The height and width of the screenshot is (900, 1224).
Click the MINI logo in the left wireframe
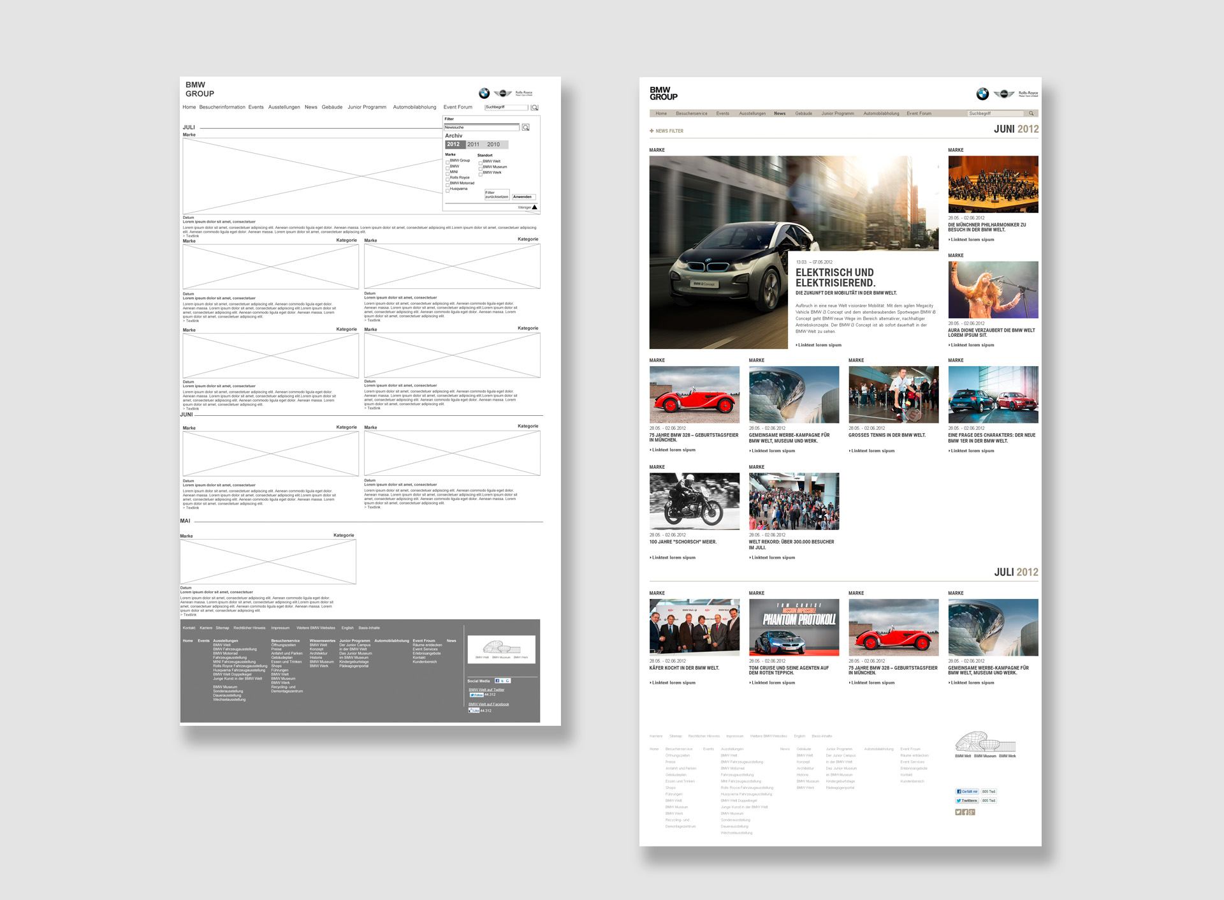pos(503,93)
